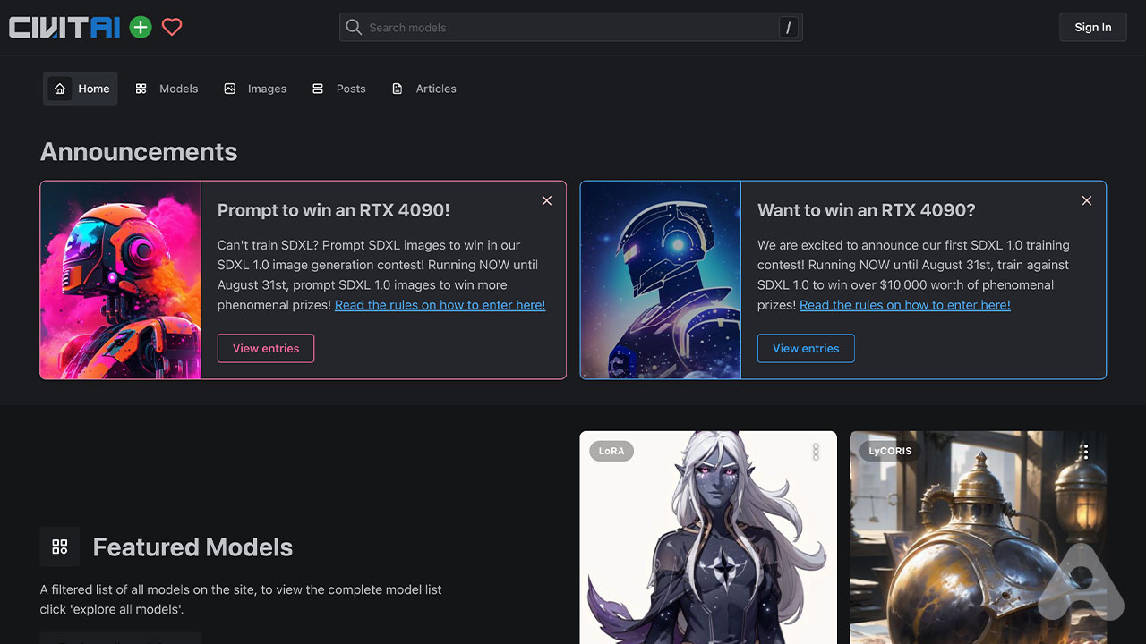Viewport: 1146px width, 644px height.
Task: Click the Featured Models grid icon
Action: [x=60, y=547]
